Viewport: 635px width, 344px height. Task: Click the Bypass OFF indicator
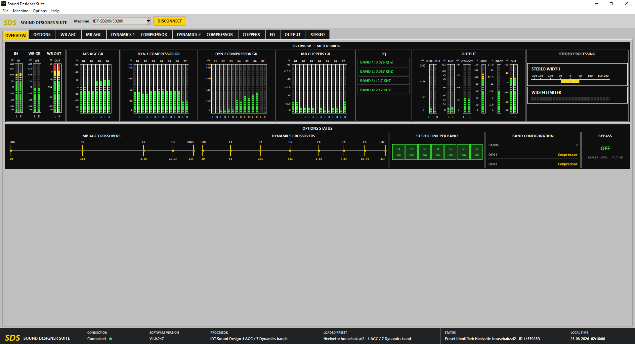click(x=605, y=149)
